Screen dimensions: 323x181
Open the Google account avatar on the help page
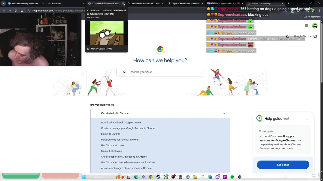pos(315,26)
